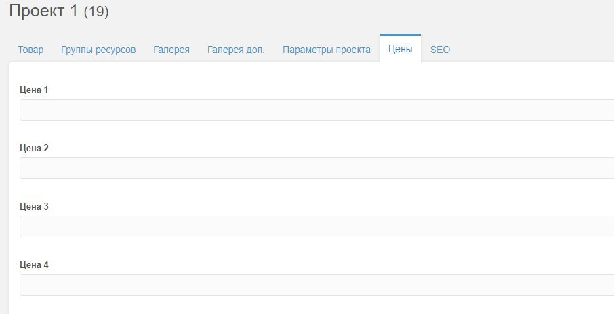This screenshot has width=614, height=314.
Task: Click the Проект 1 page heading
Action: 43,11
